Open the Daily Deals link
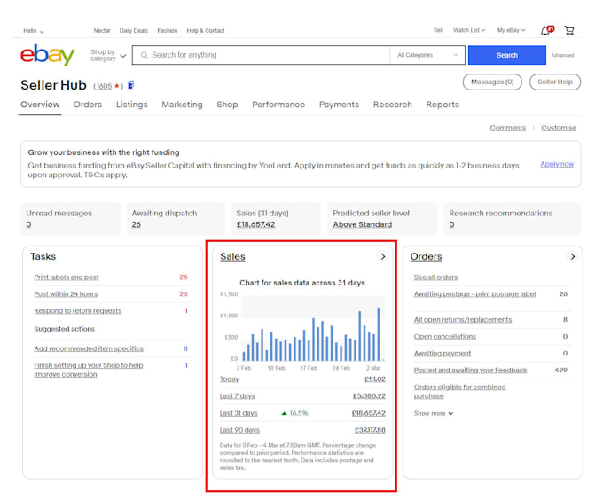 (133, 31)
